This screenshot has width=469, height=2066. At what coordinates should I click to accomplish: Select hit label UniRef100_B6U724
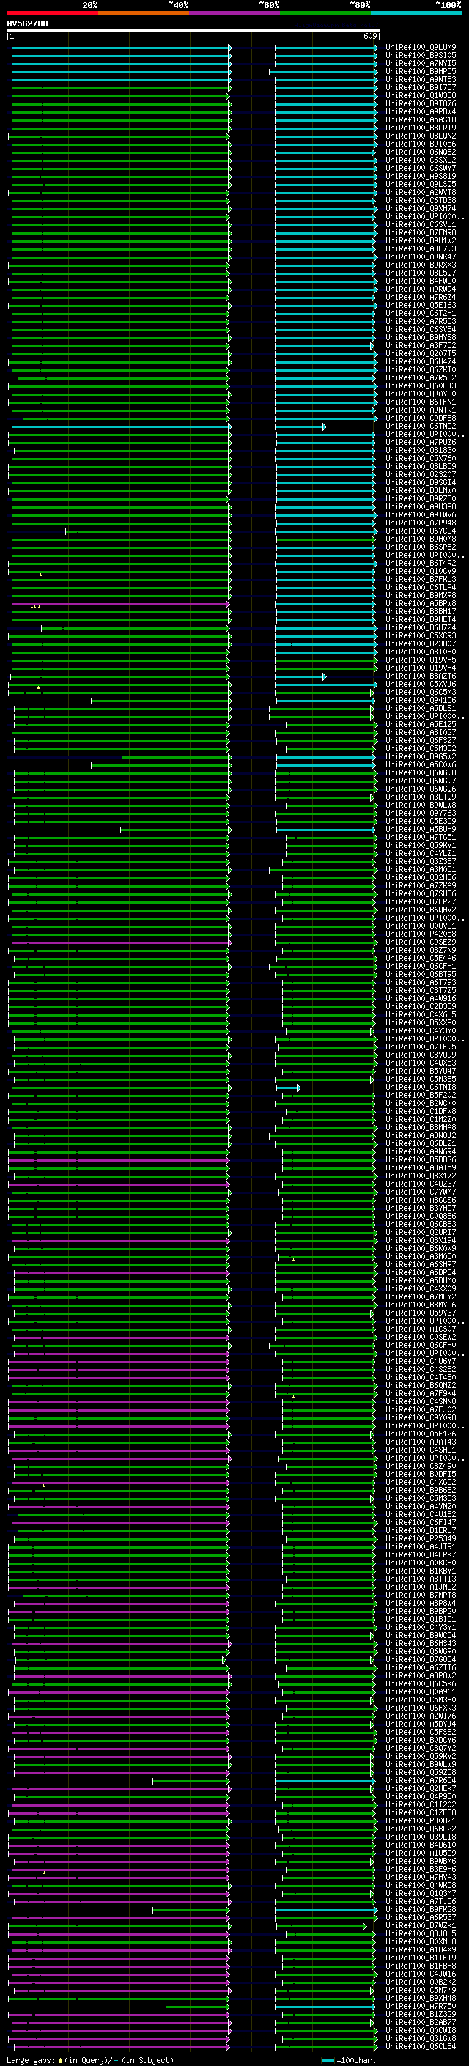click(421, 627)
